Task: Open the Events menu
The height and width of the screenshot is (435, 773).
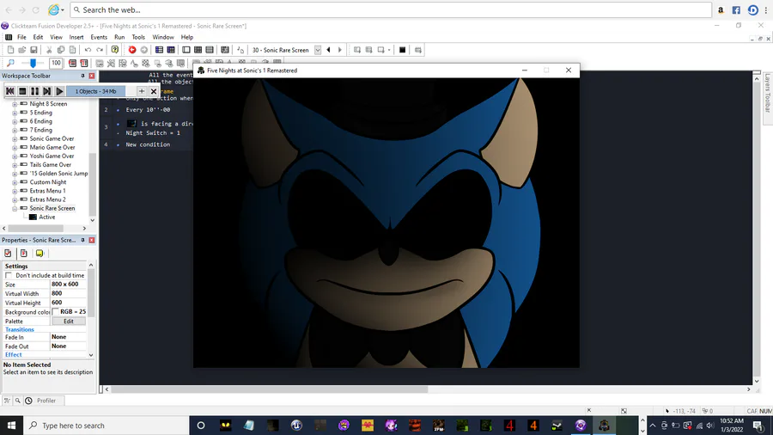Action: 99,37
